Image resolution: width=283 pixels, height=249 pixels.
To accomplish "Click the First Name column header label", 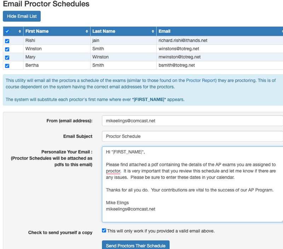I will [x=37, y=31].
